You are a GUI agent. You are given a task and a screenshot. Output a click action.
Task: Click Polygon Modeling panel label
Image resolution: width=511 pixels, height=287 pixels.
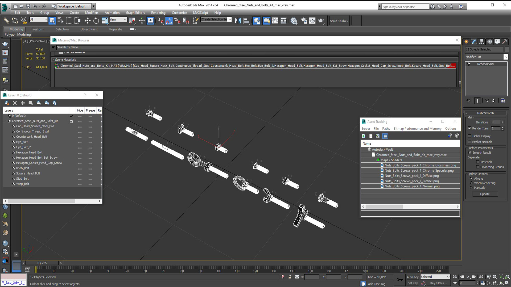18,35
